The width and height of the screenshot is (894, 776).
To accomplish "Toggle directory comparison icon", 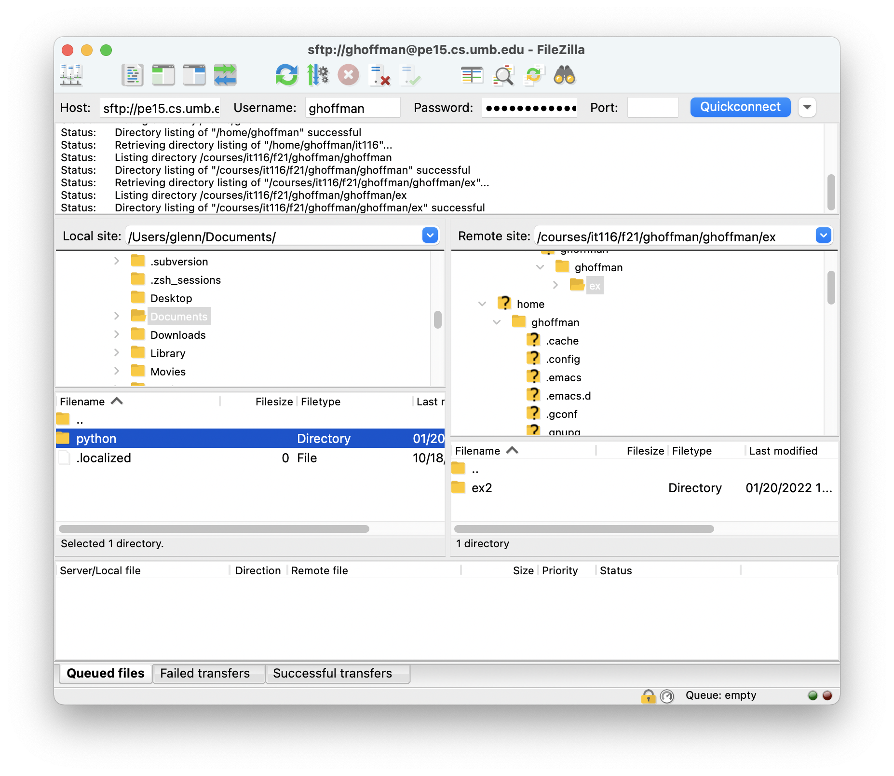I will [x=503, y=75].
